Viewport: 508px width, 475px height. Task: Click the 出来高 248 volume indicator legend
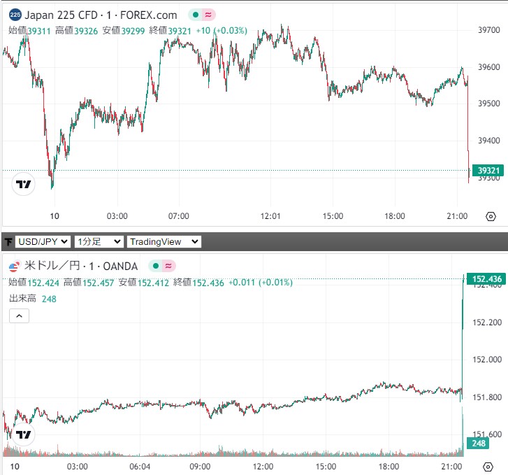[x=32, y=299]
